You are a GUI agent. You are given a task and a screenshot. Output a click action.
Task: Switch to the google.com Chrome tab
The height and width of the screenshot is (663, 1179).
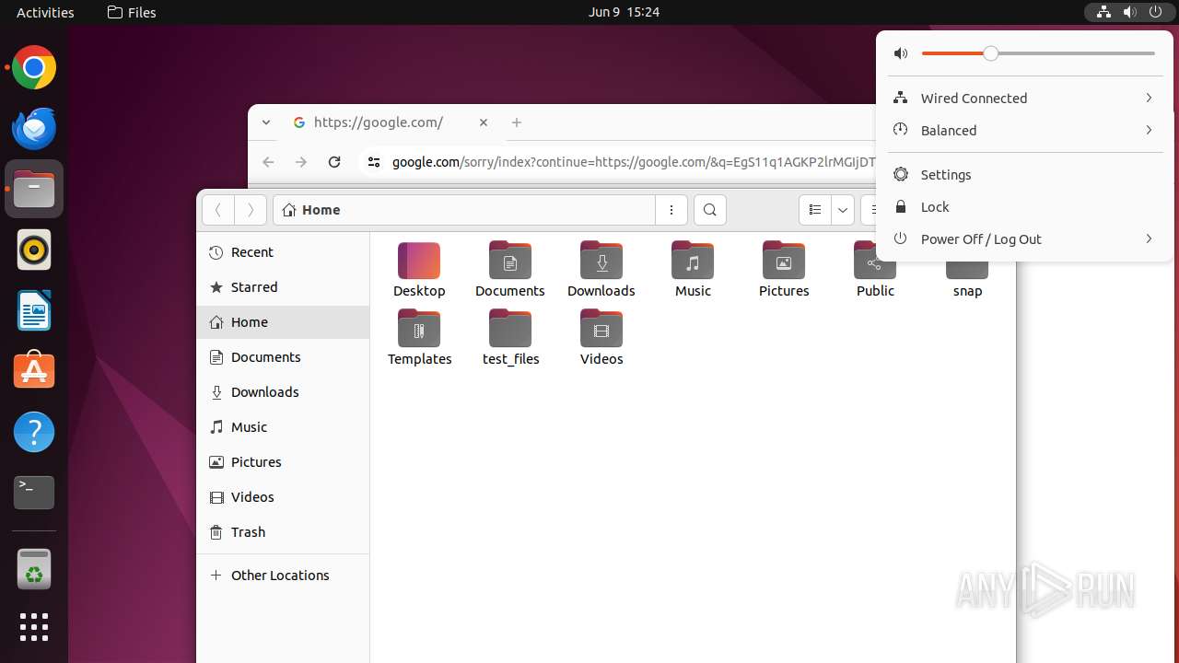point(391,122)
